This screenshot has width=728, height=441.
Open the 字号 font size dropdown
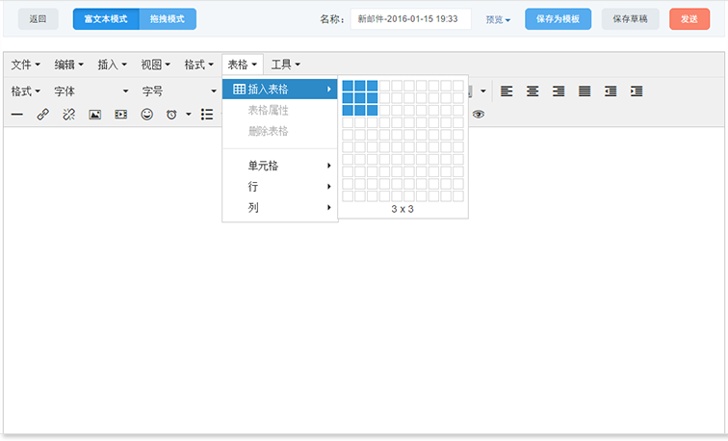[x=179, y=91]
